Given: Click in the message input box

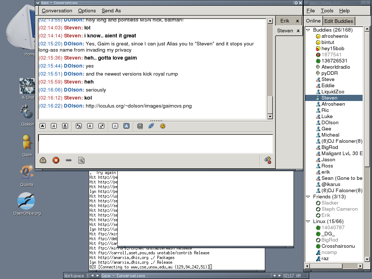Looking at the screenshot, I should click(155, 144).
